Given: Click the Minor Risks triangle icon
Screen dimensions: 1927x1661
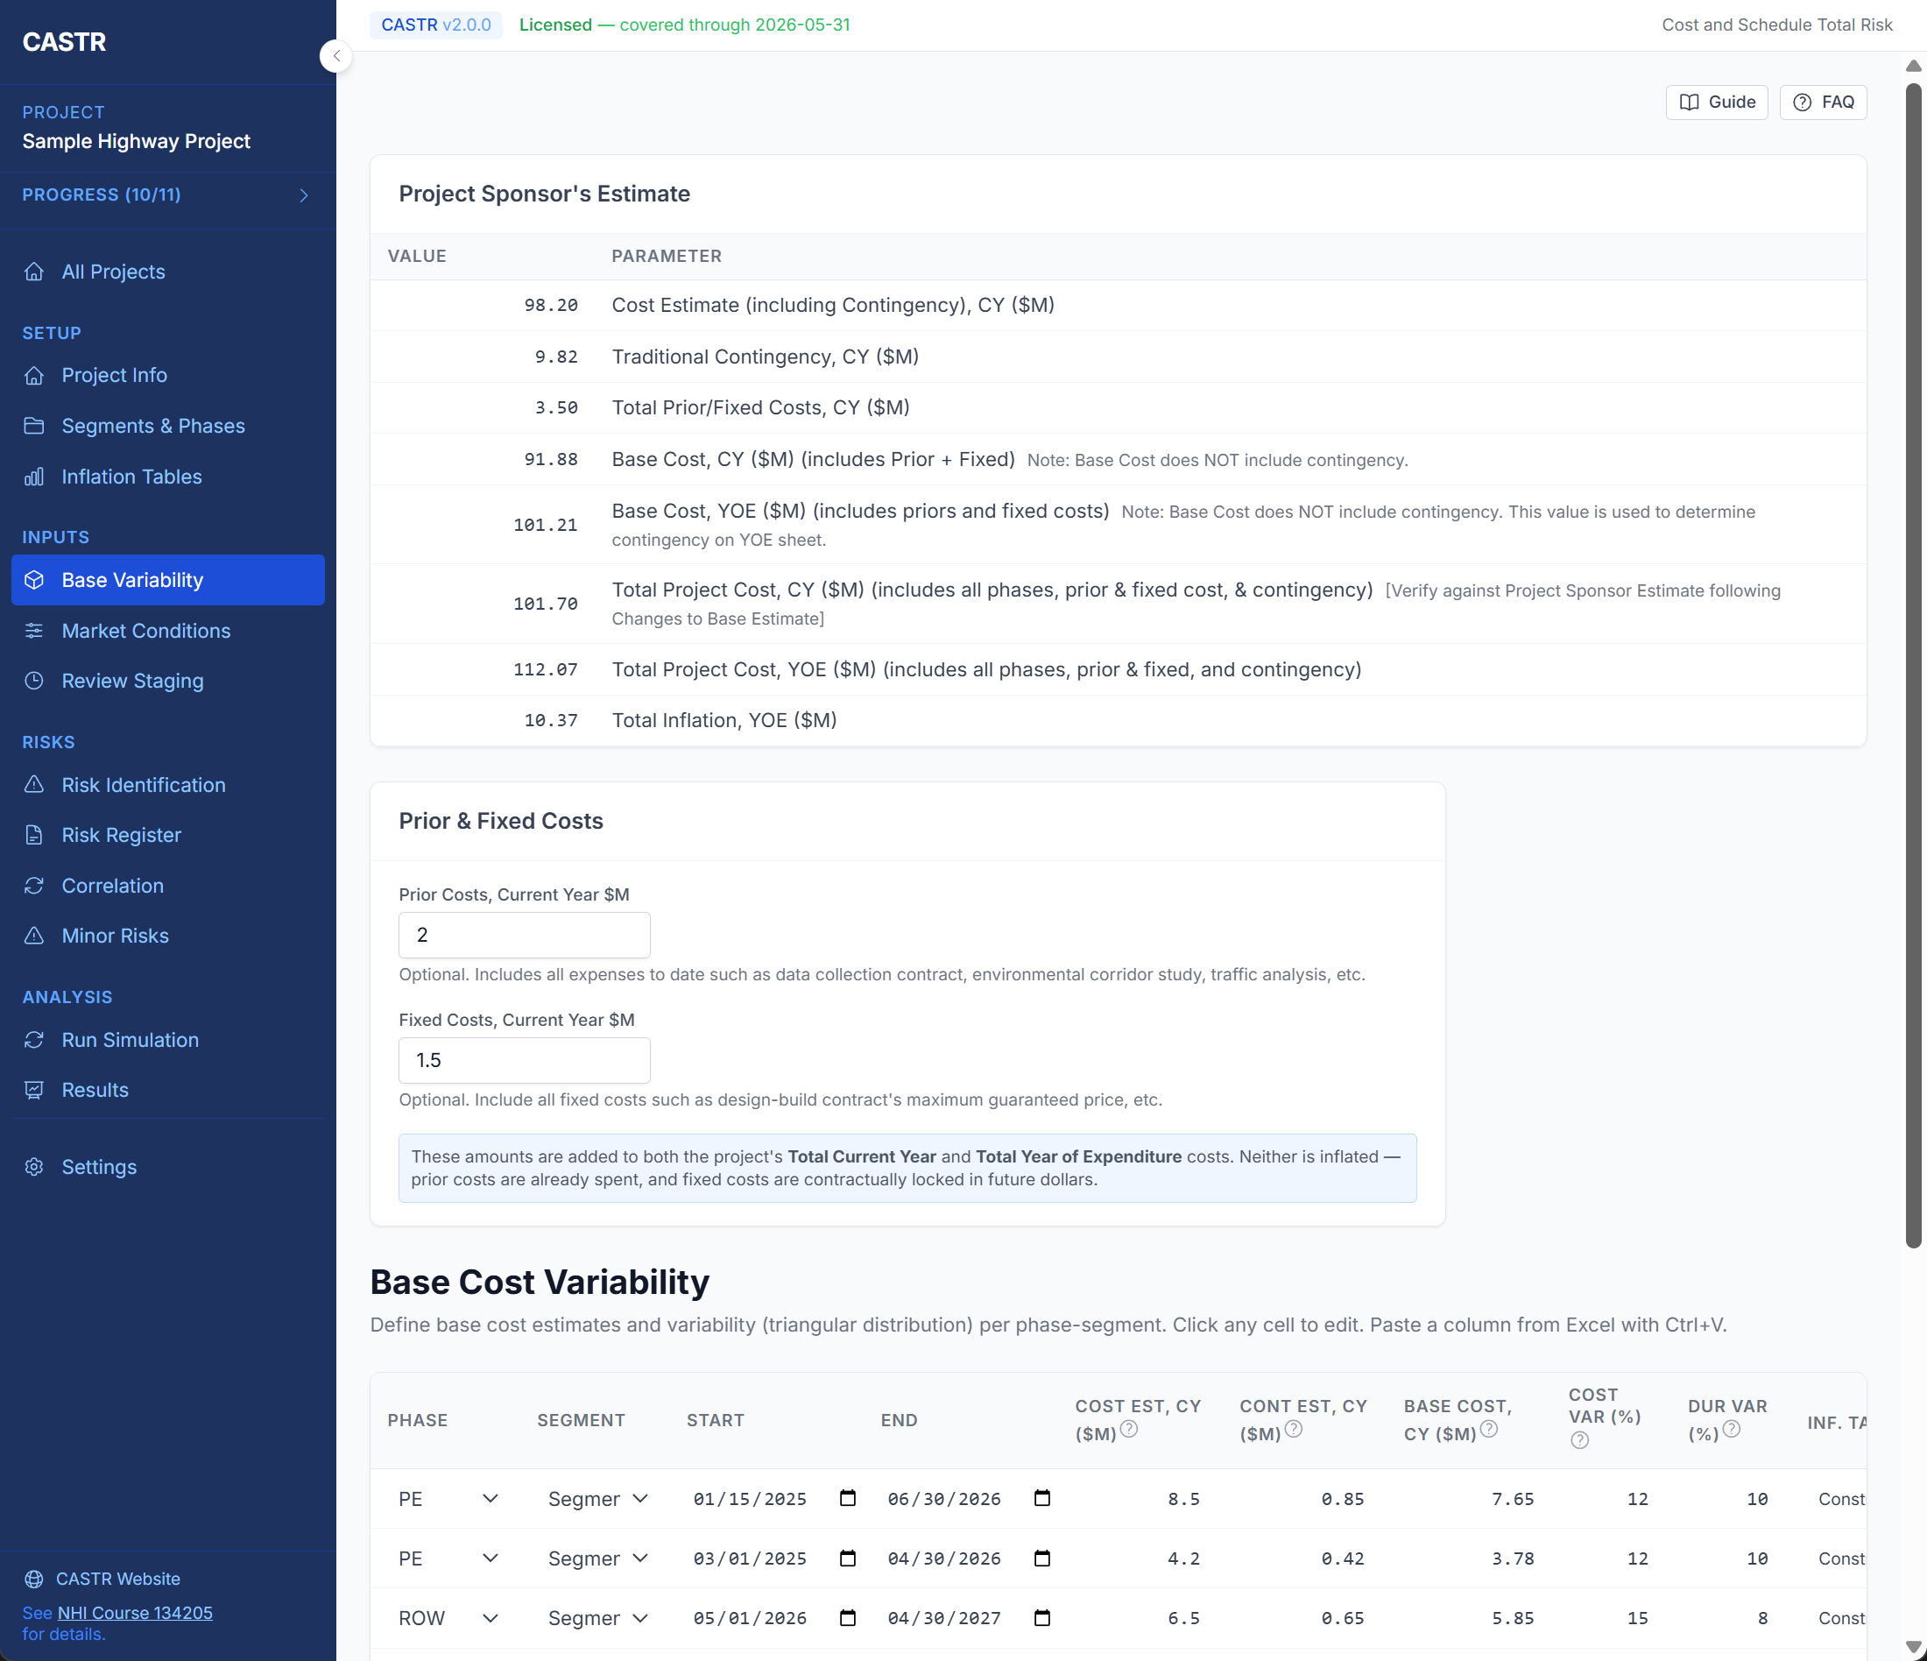Looking at the screenshot, I should coord(34,936).
